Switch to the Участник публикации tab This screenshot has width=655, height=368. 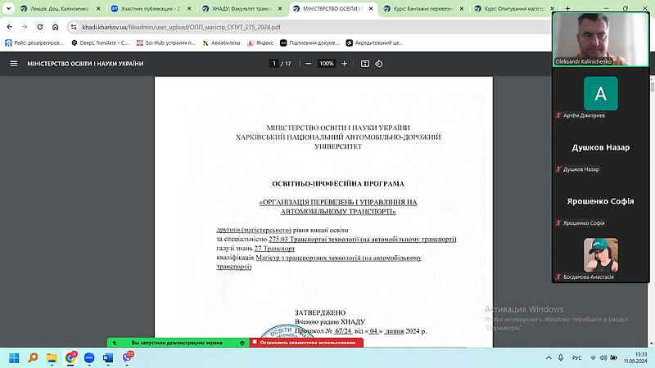coord(151,8)
